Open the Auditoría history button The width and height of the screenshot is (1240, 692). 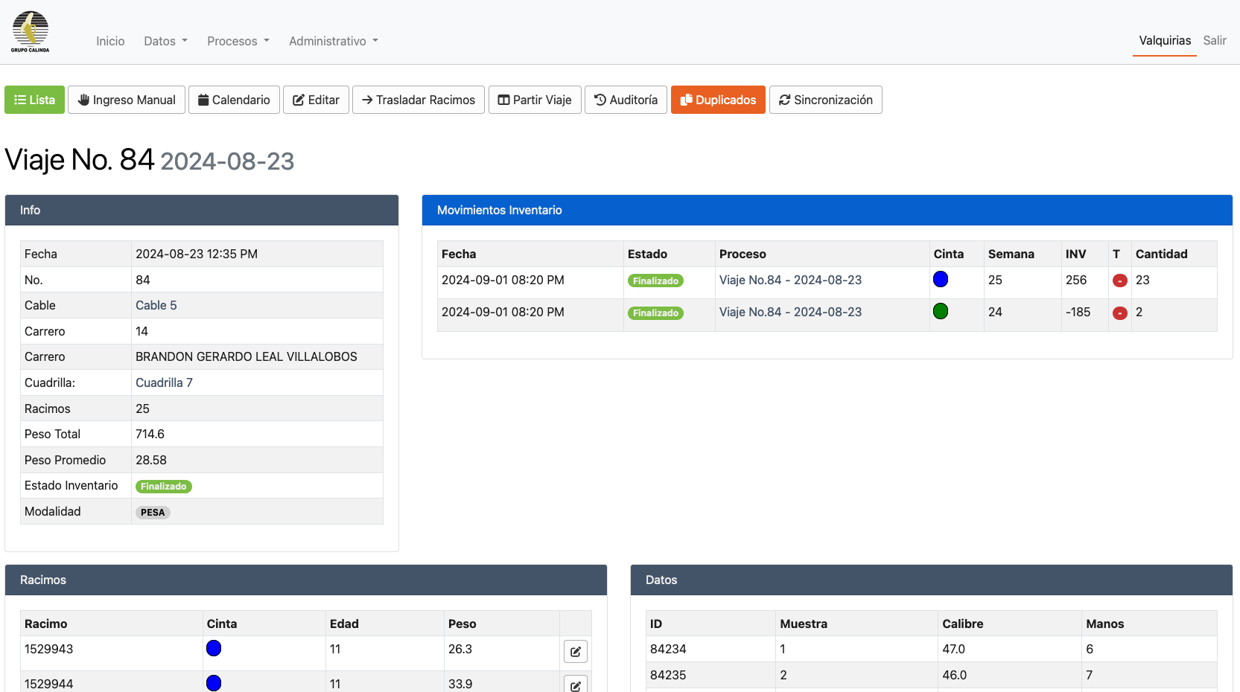coord(626,100)
